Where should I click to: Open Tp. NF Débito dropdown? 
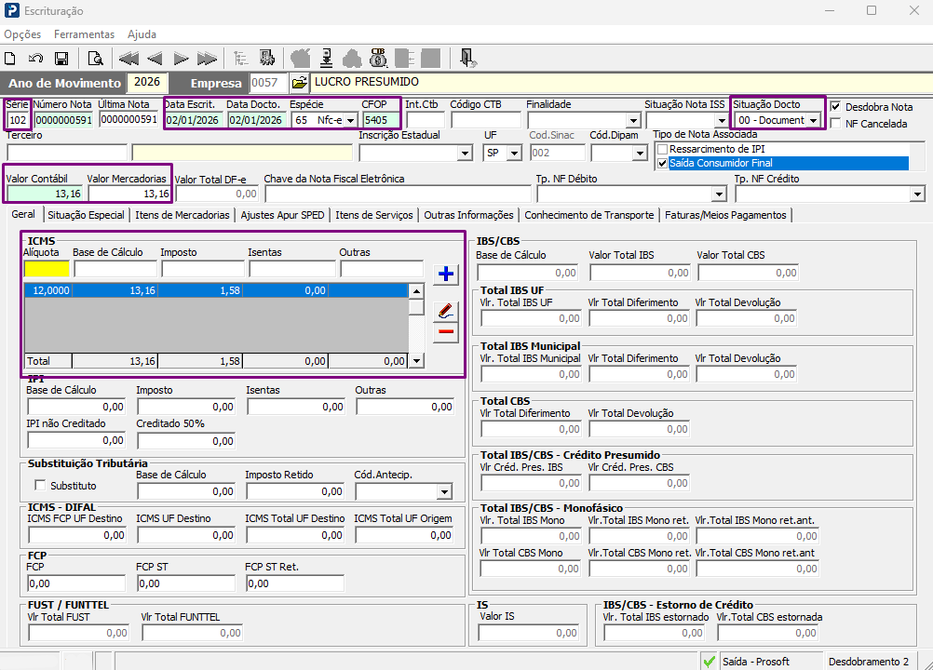pos(720,194)
